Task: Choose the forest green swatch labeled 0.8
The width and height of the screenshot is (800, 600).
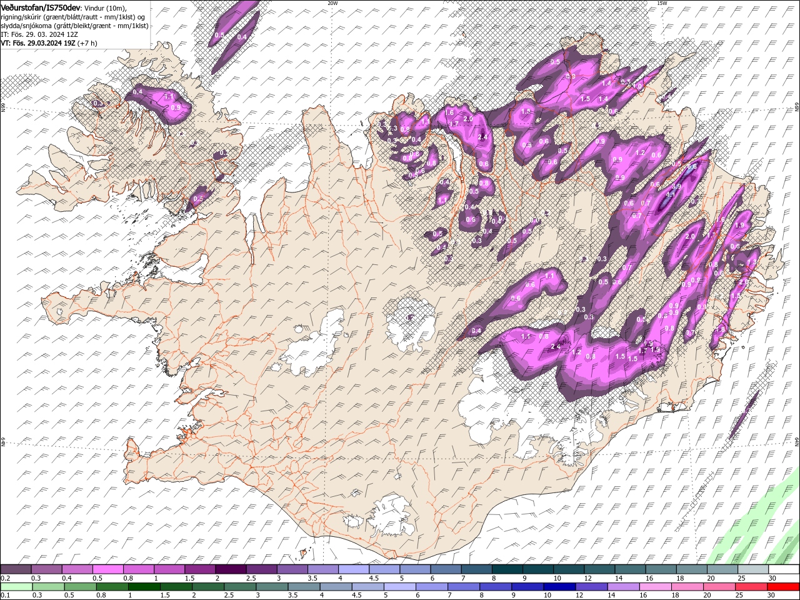Action: click(x=112, y=587)
